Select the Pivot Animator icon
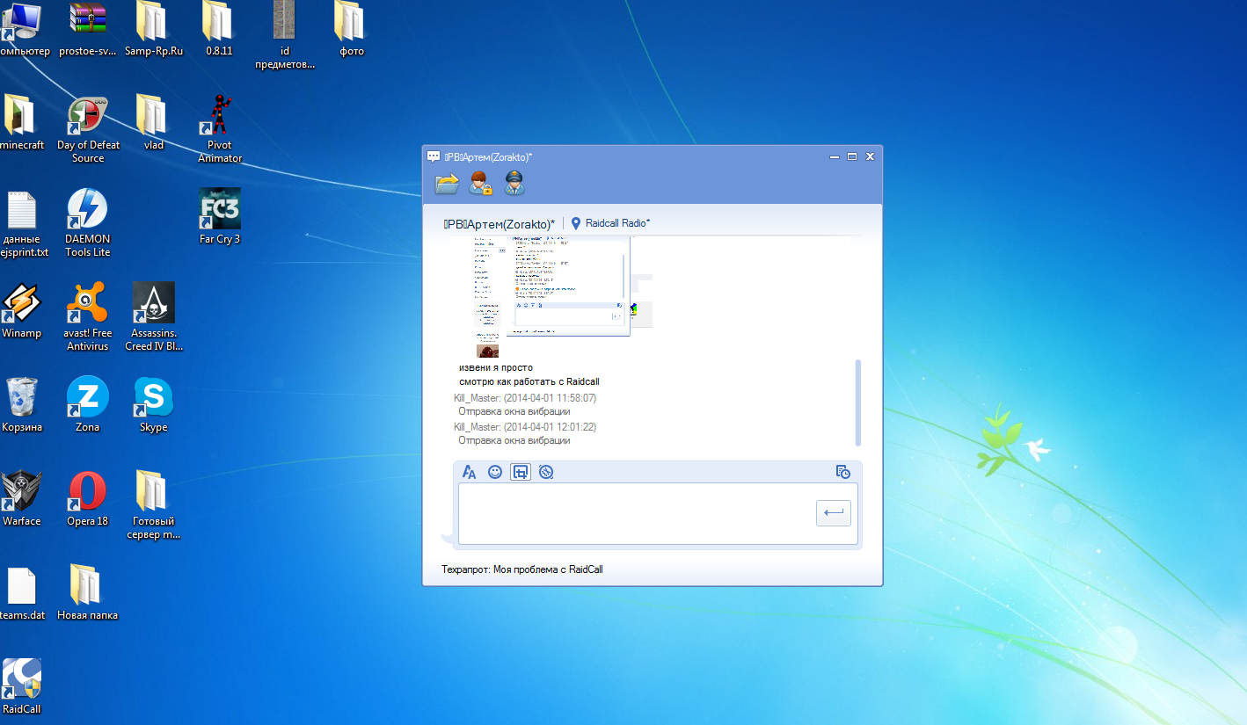 click(x=220, y=128)
